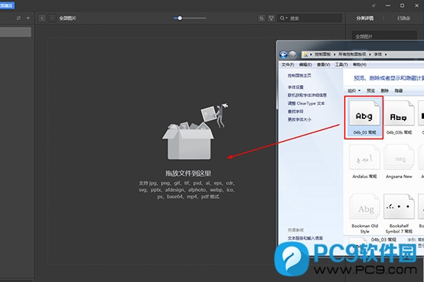Open the search options arrow beside magnifier
Viewport: 424px width, 282px height.
point(287,18)
